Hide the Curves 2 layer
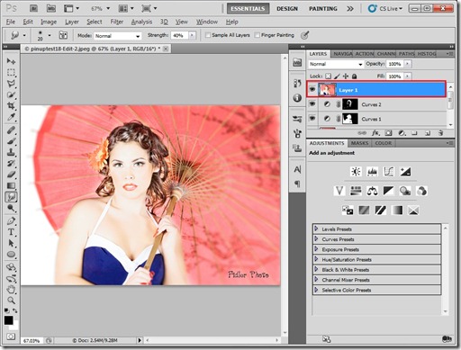Image resolution: width=461 pixels, height=350 pixels. (x=312, y=104)
